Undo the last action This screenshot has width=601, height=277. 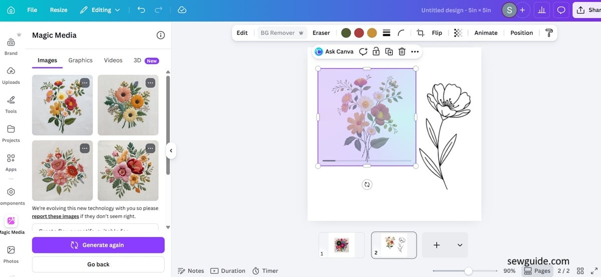tap(141, 10)
